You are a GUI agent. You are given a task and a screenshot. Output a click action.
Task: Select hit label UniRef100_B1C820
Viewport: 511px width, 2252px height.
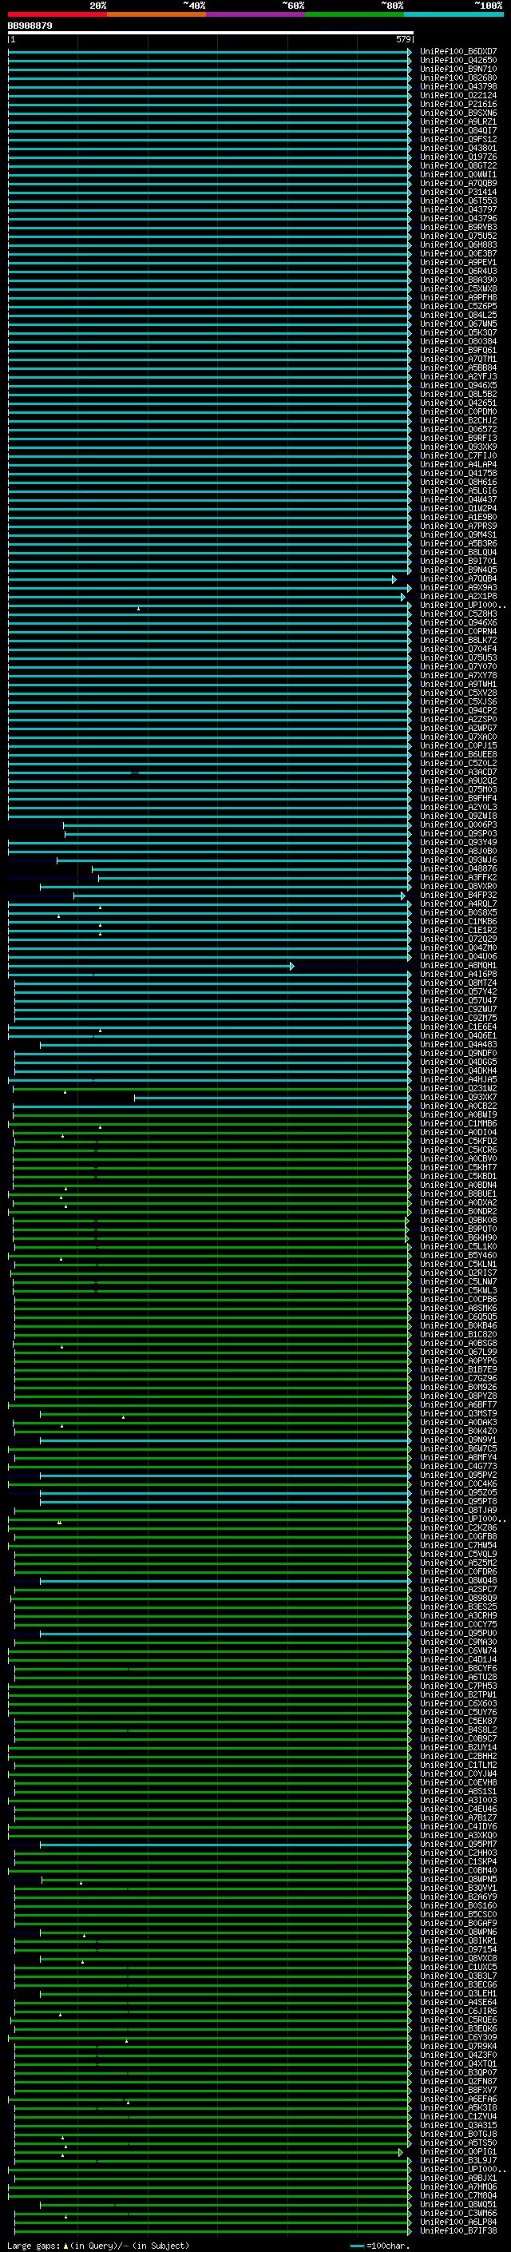click(458, 1335)
